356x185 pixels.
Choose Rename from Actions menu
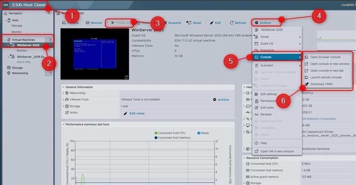pyautogui.click(x=277, y=114)
